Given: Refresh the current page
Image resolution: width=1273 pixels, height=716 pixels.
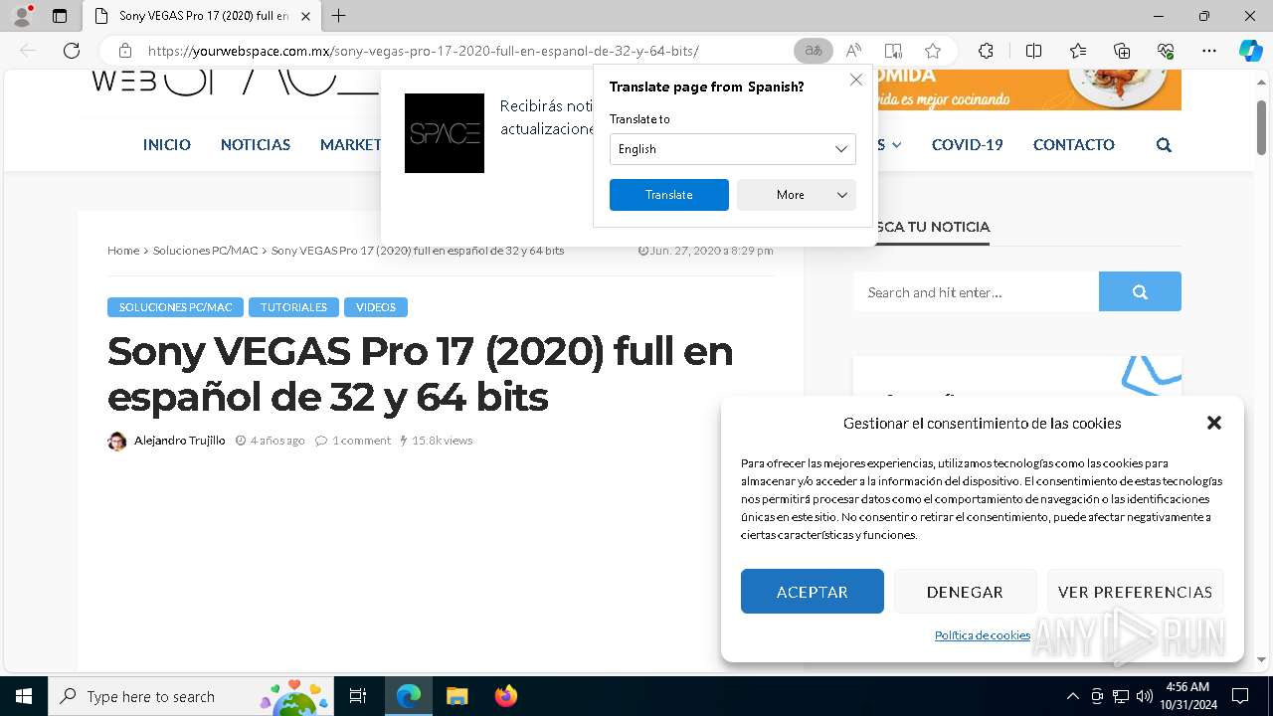Looking at the screenshot, I should (x=72, y=51).
